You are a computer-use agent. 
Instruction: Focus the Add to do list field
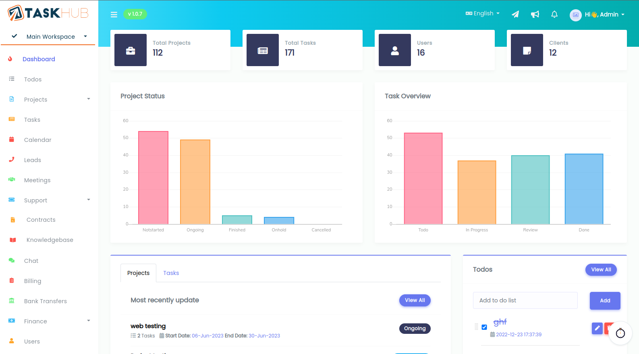[525, 300]
